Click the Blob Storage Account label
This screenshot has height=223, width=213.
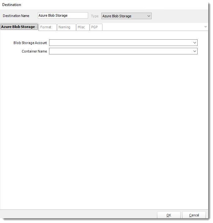[x=30, y=43]
